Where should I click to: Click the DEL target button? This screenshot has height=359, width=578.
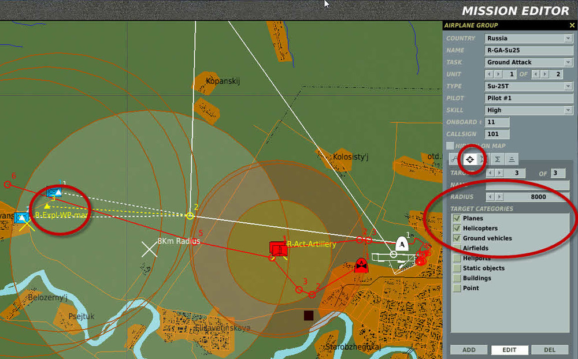(x=549, y=349)
